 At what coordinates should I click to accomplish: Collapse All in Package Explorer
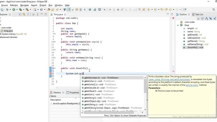click(20, 14)
